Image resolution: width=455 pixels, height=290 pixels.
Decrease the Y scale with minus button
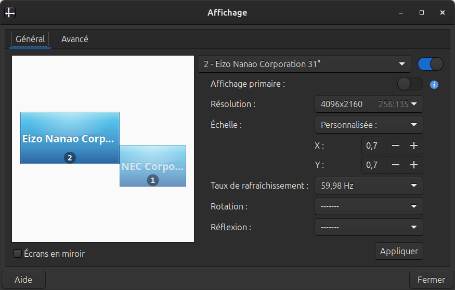[396, 165]
